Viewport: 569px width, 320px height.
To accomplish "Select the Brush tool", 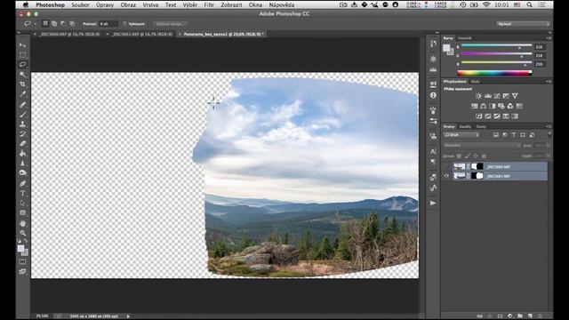I will click(23, 115).
